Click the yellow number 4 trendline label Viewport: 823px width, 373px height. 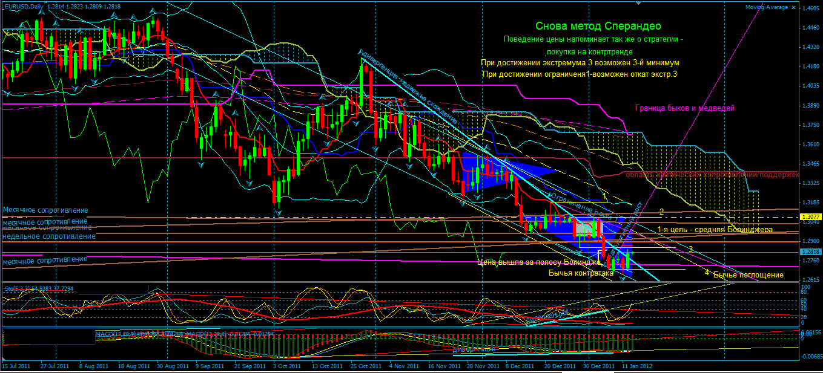(x=706, y=273)
